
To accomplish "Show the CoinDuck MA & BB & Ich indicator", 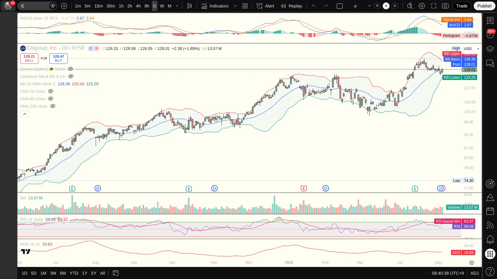I will point(71,76).
